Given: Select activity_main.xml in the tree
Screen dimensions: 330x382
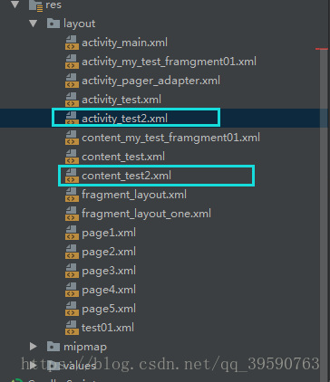Looking at the screenshot, I should coord(124,43).
